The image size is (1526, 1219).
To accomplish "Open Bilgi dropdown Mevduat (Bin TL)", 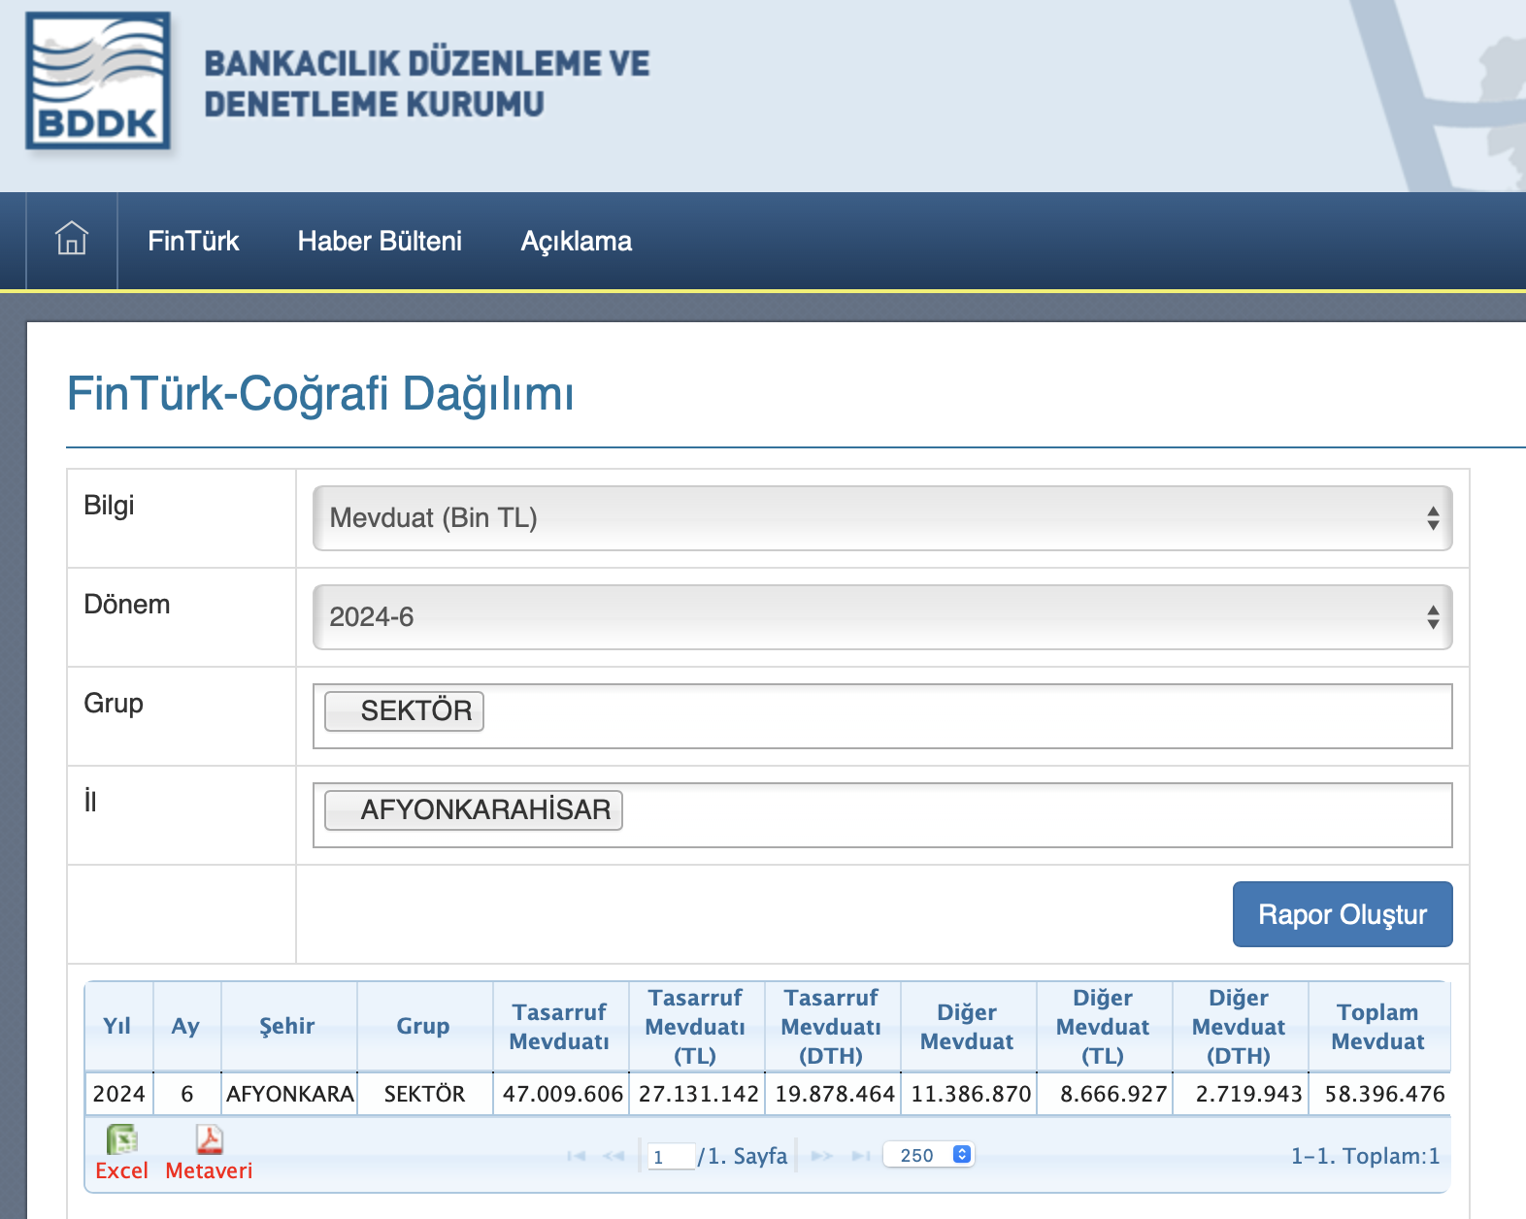I will [882, 518].
